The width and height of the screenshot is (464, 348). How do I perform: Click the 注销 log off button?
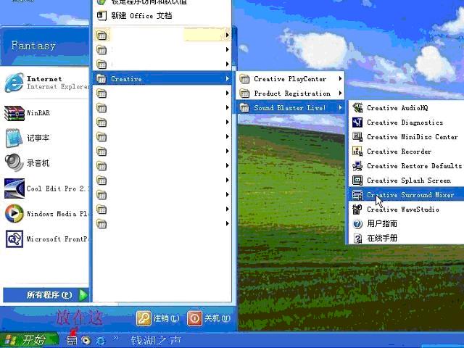[158, 318]
